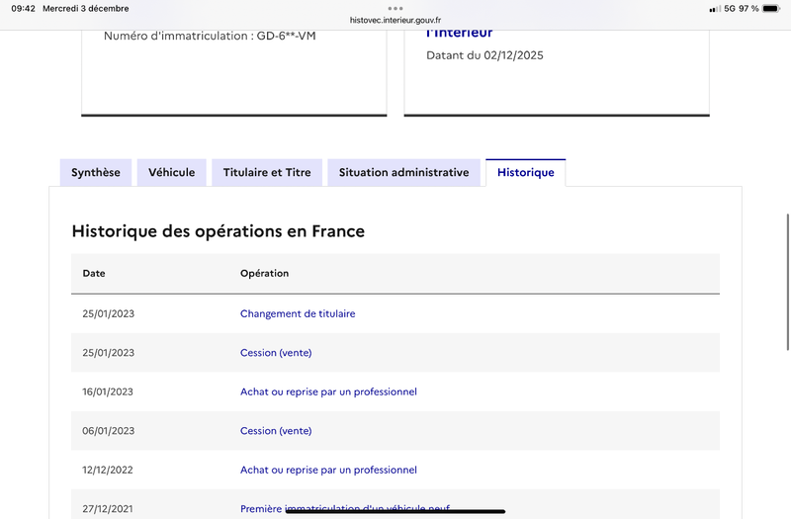Click the Date column header

tap(94, 273)
